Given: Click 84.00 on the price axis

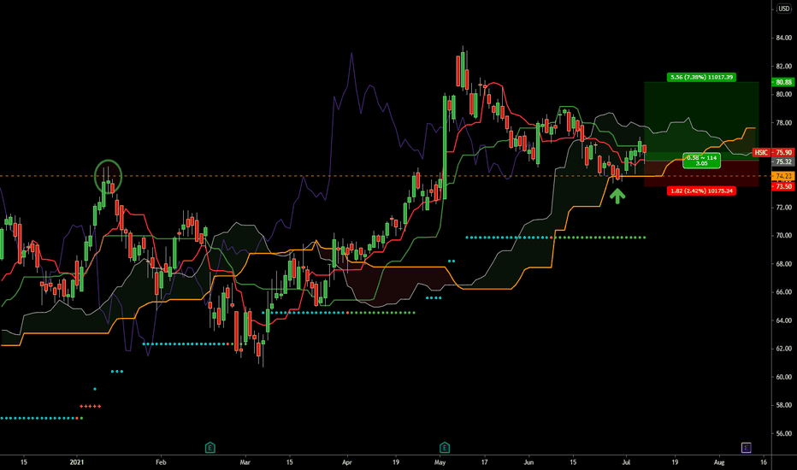Looking at the screenshot, I should pos(783,38).
